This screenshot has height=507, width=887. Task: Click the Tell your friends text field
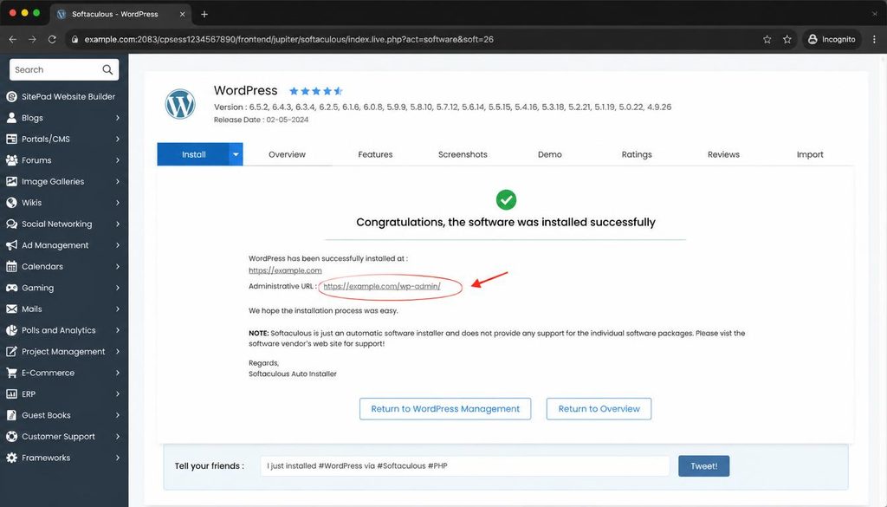tap(464, 466)
